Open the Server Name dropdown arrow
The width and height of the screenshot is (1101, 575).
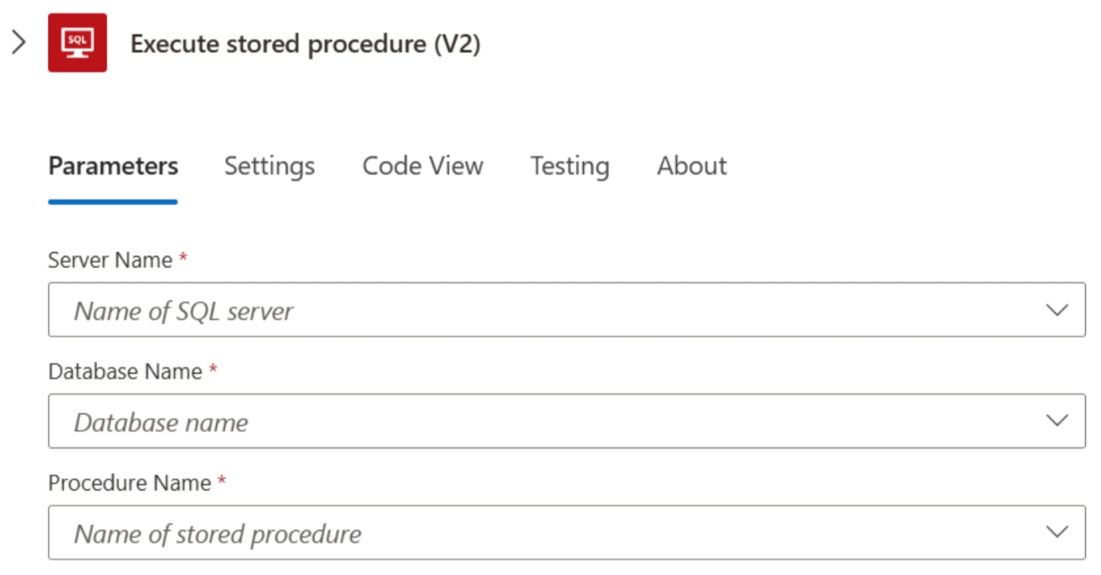pyautogui.click(x=1057, y=310)
